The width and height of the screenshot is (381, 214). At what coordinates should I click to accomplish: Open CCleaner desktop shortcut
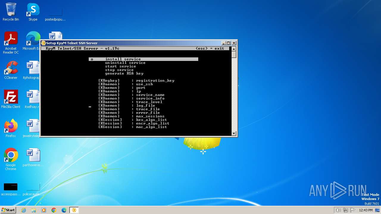(11, 70)
